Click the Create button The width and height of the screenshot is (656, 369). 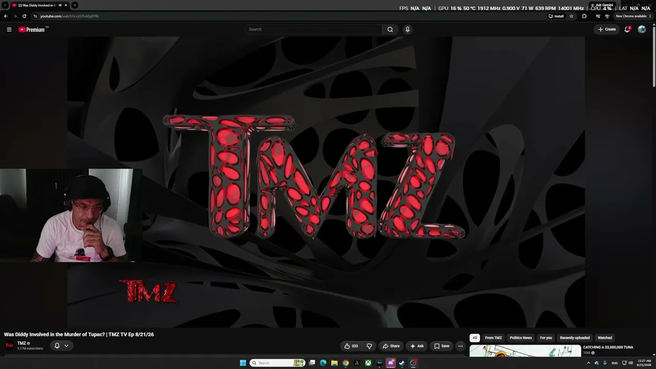point(607,29)
